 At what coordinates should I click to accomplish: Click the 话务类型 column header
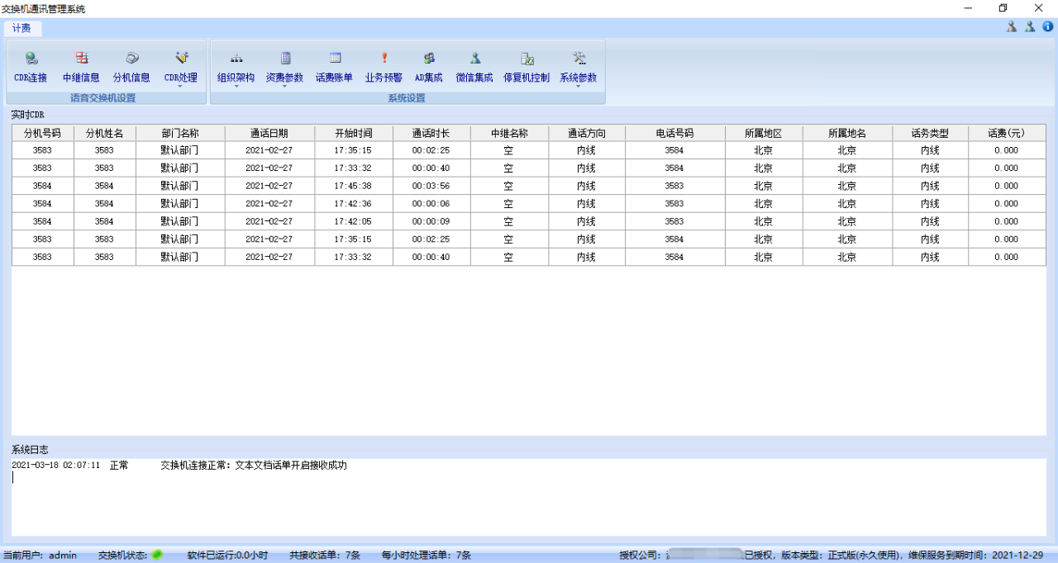tap(930, 133)
